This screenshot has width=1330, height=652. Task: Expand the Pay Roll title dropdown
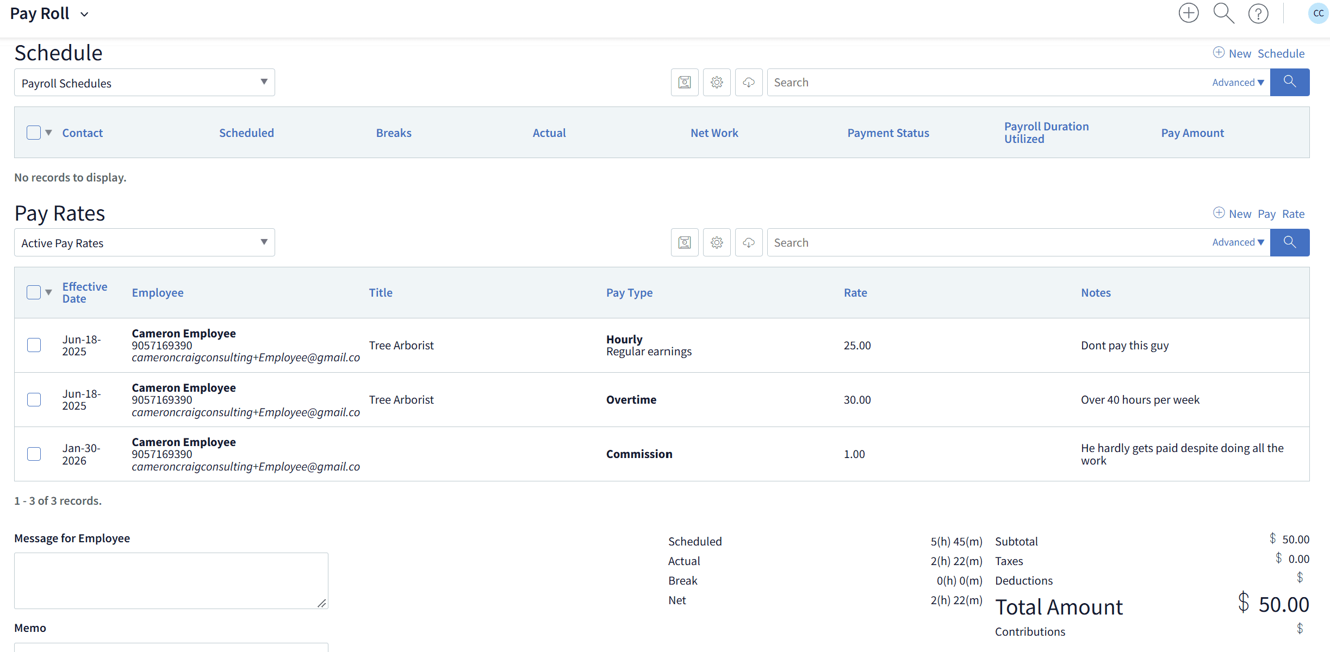click(84, 14)
